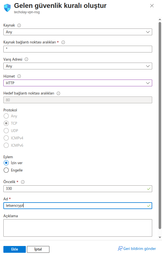This screenshot has height=257, width=162.
Task: Select the İzin ver action radio button
Action: pos(6,163)
